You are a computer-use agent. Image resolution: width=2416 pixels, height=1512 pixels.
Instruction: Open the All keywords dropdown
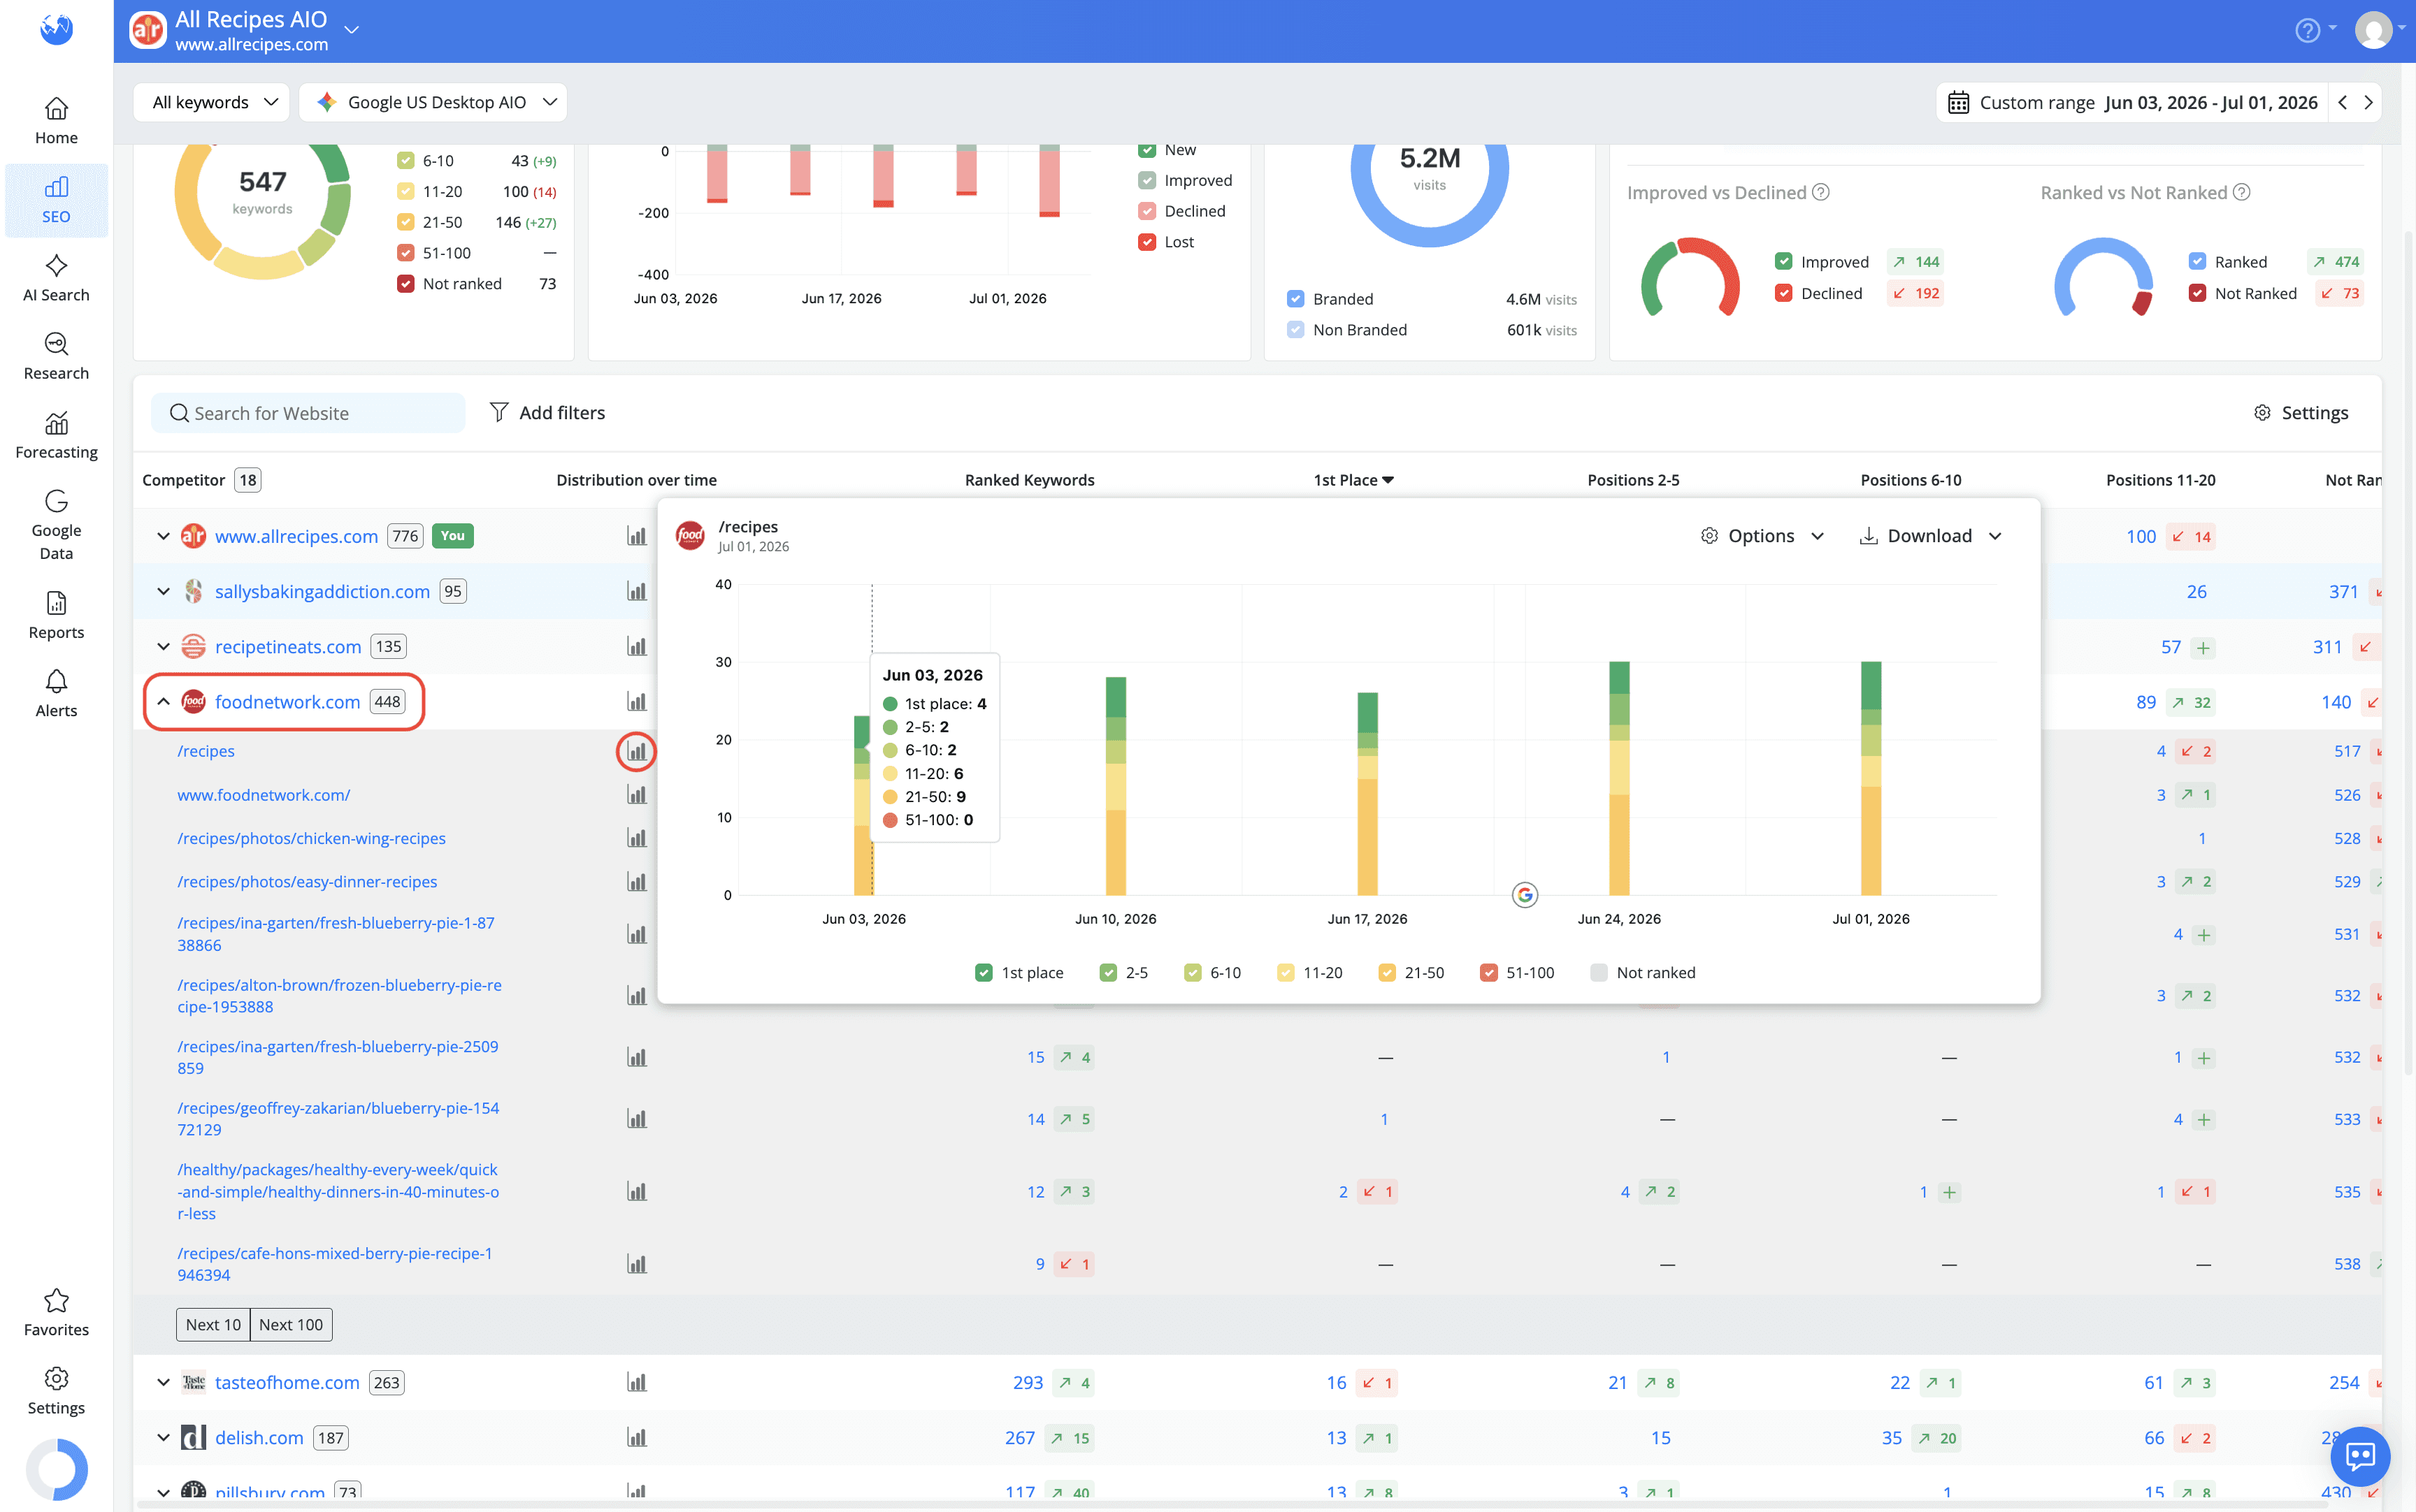point(212,102)
